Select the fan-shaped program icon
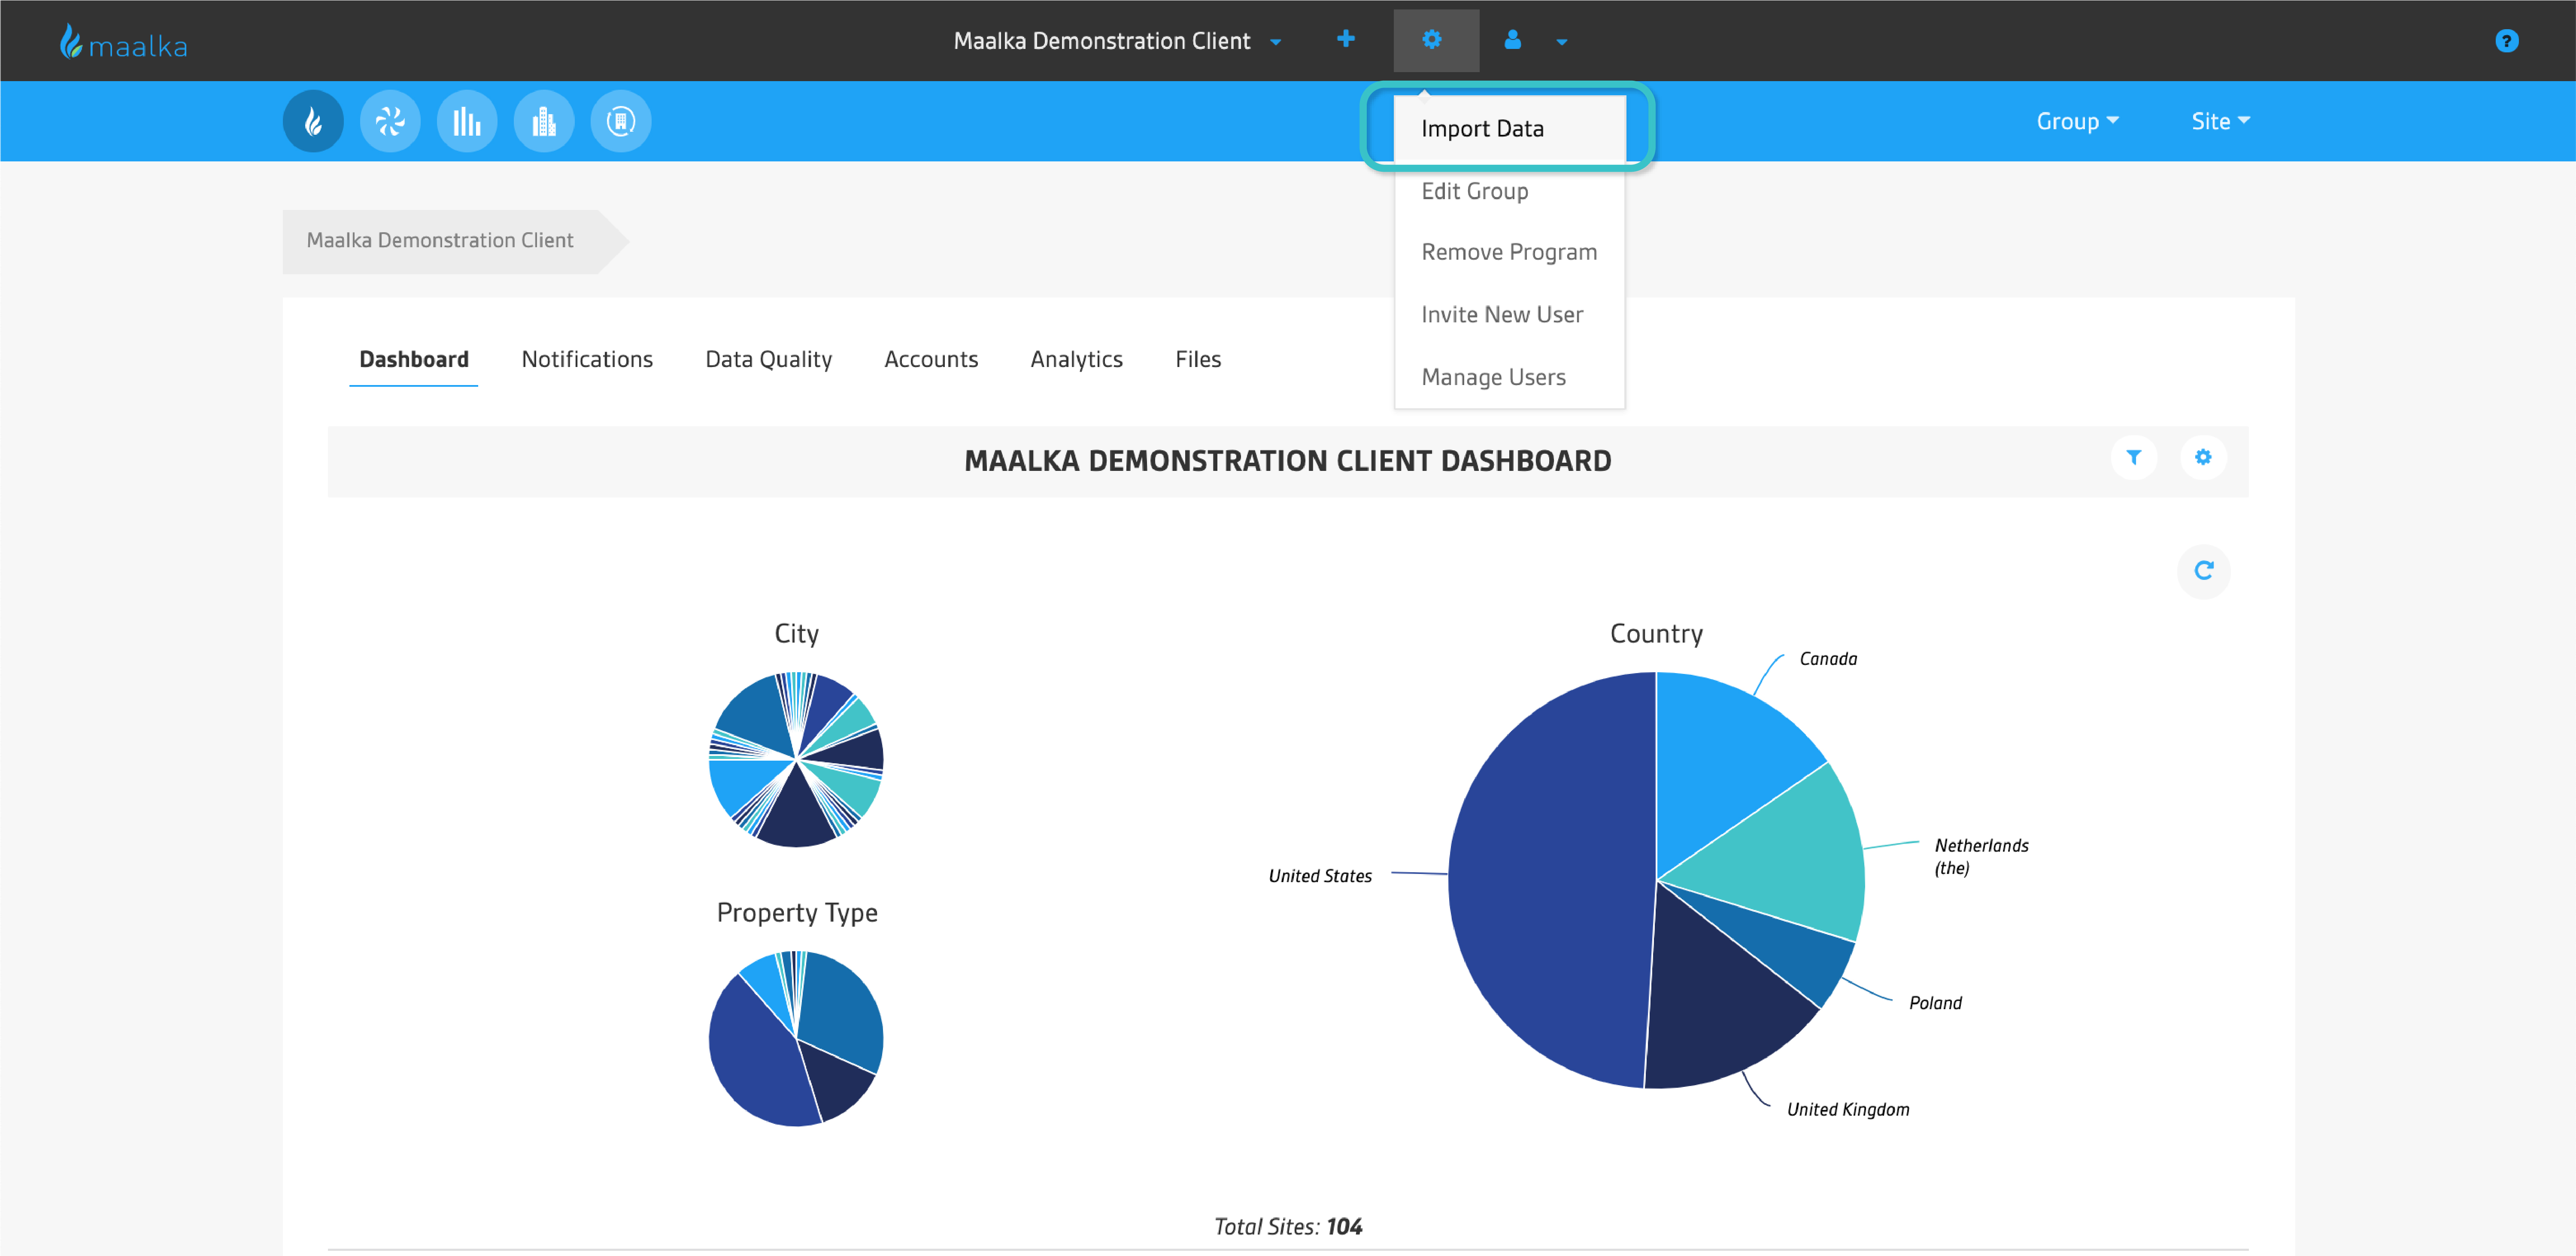Image resolution: width=2576 pixels, height=1256 pixels. 390,122
